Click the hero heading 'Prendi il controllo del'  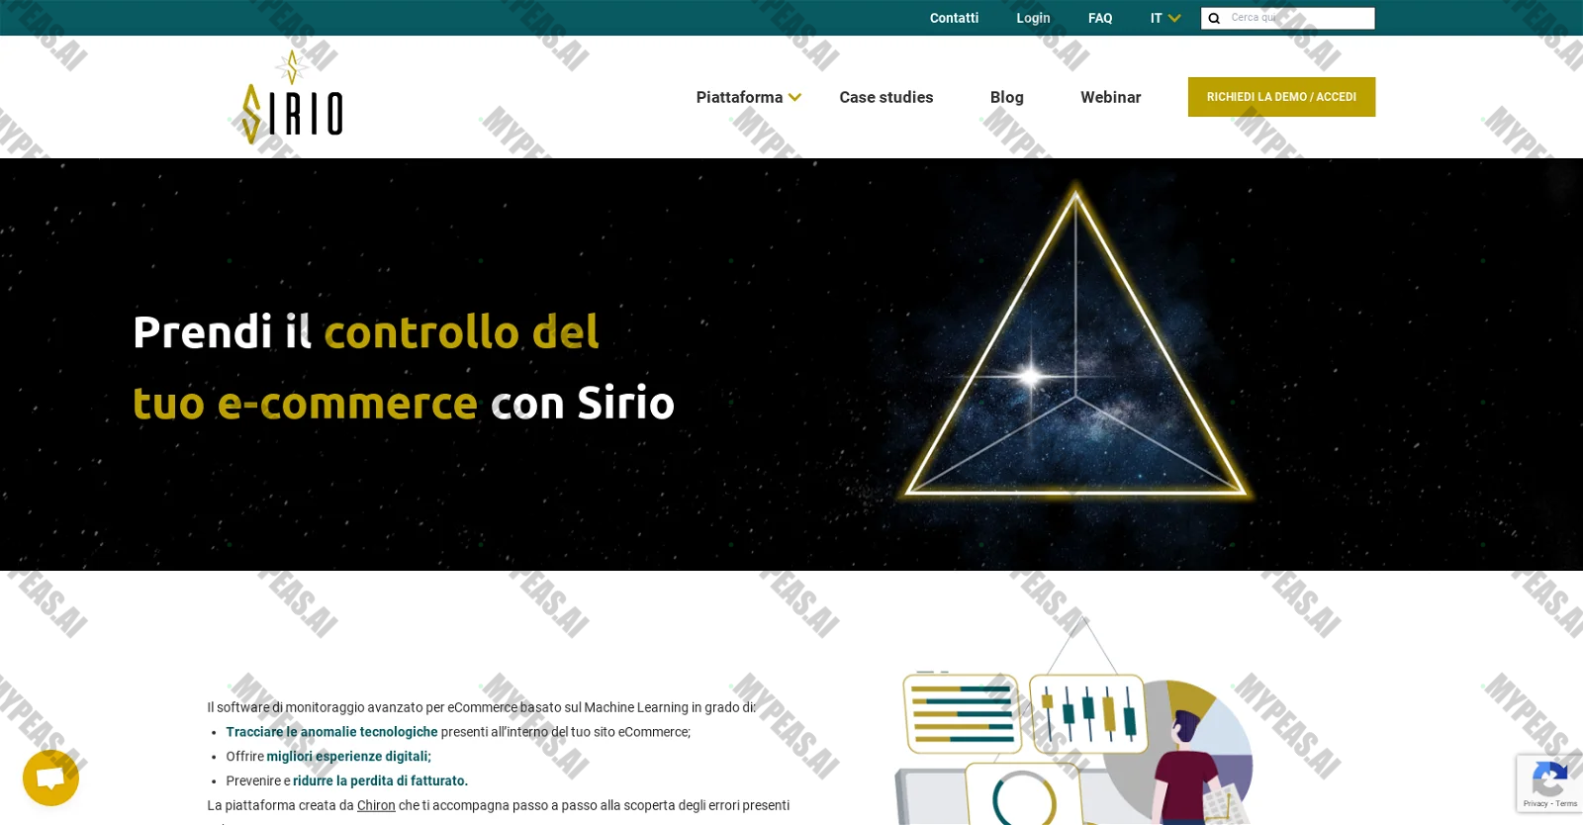[366, 331]
